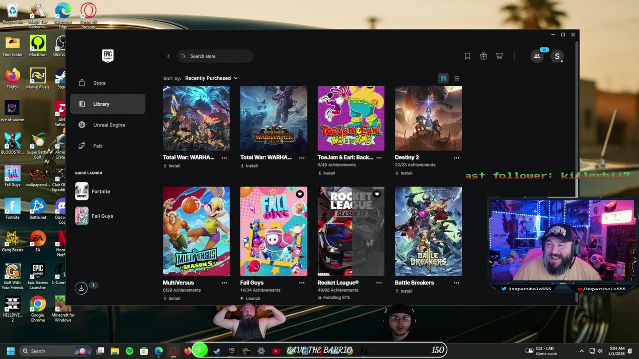Open options menu for MultiVersus
The width and height of the screenshot is (639, 359).
click(x=224, y=283)
